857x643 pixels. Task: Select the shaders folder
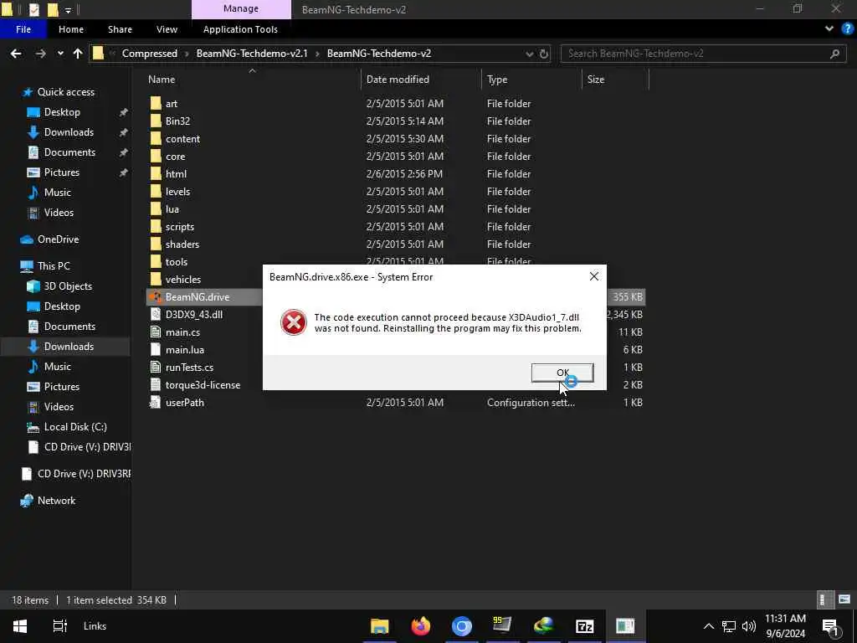click(x=182, y=244)
